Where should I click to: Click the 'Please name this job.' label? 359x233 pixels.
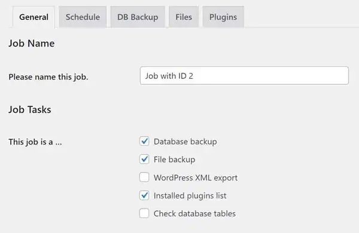48,77
